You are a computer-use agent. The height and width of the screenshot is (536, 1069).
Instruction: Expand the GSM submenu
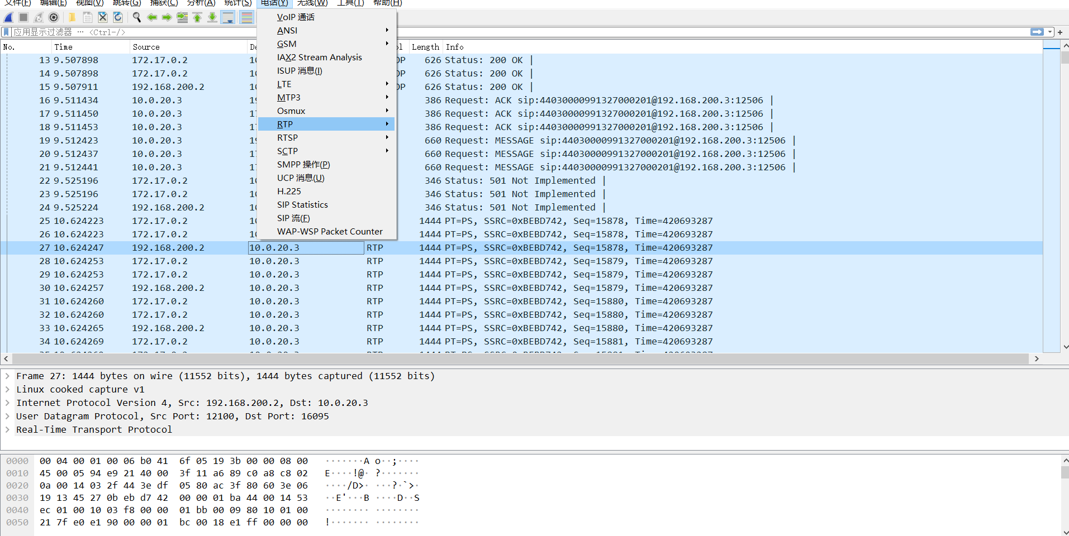pyautogui.click(x=326, y=44)
